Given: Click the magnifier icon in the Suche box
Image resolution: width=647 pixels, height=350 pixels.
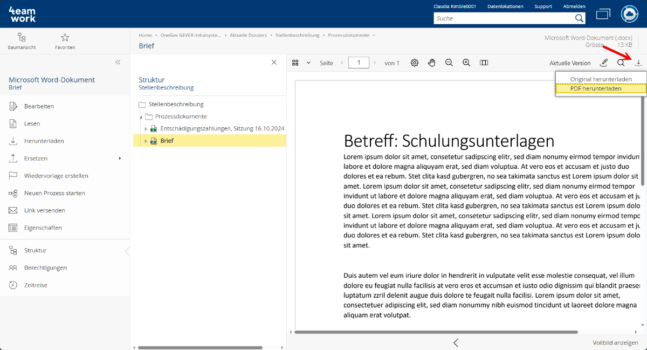Looking at the screenshot, I should click(579, 18).
